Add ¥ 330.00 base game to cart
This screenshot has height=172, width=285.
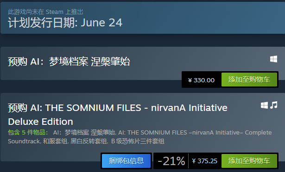tap(249, 80)
